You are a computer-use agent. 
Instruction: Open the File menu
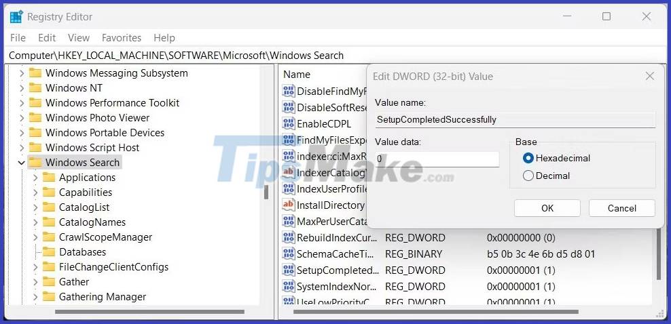tap(18, 38)
